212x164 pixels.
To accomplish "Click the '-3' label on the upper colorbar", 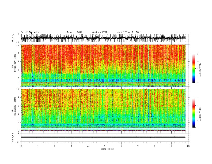I will coord(197,54).
